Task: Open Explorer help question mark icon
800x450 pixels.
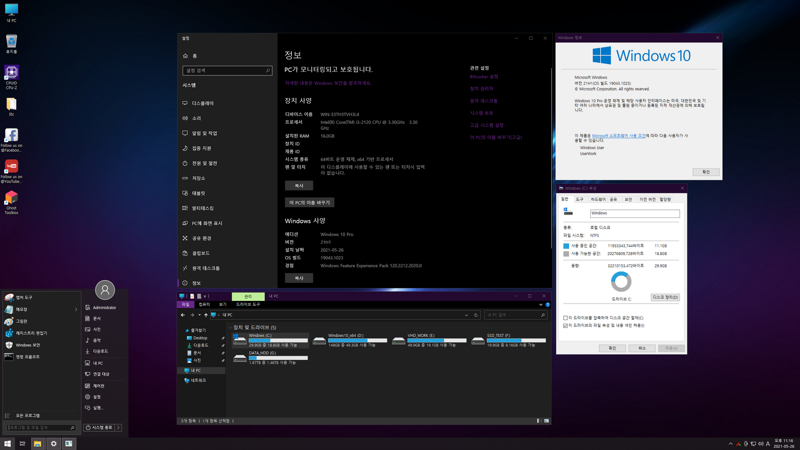Action: point(548,304)
